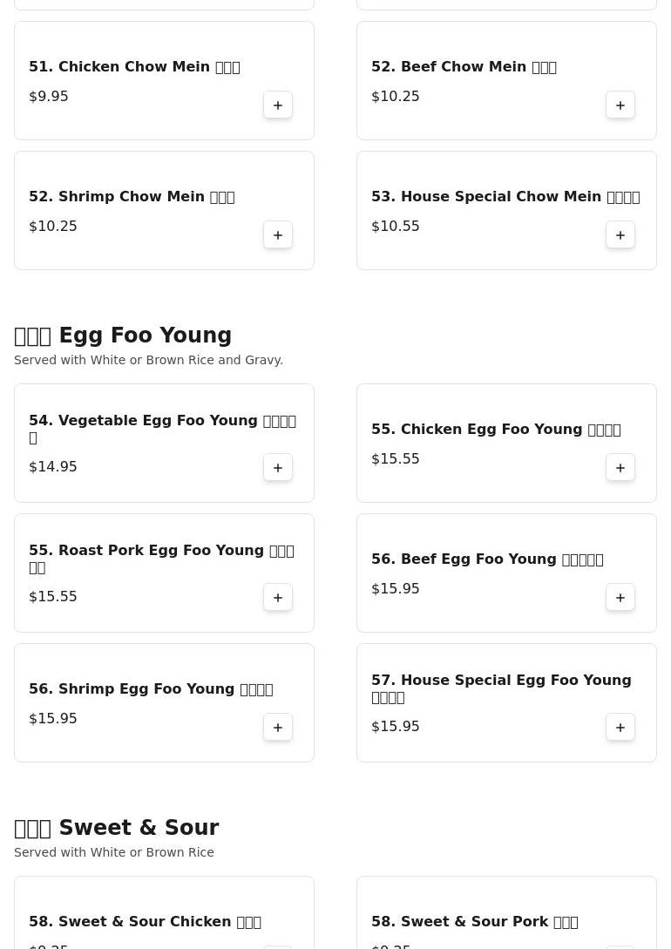671x949 pixels.
Task: Add Chicken Egg Foo Young plus icon
Action: (x=620, y=467)
